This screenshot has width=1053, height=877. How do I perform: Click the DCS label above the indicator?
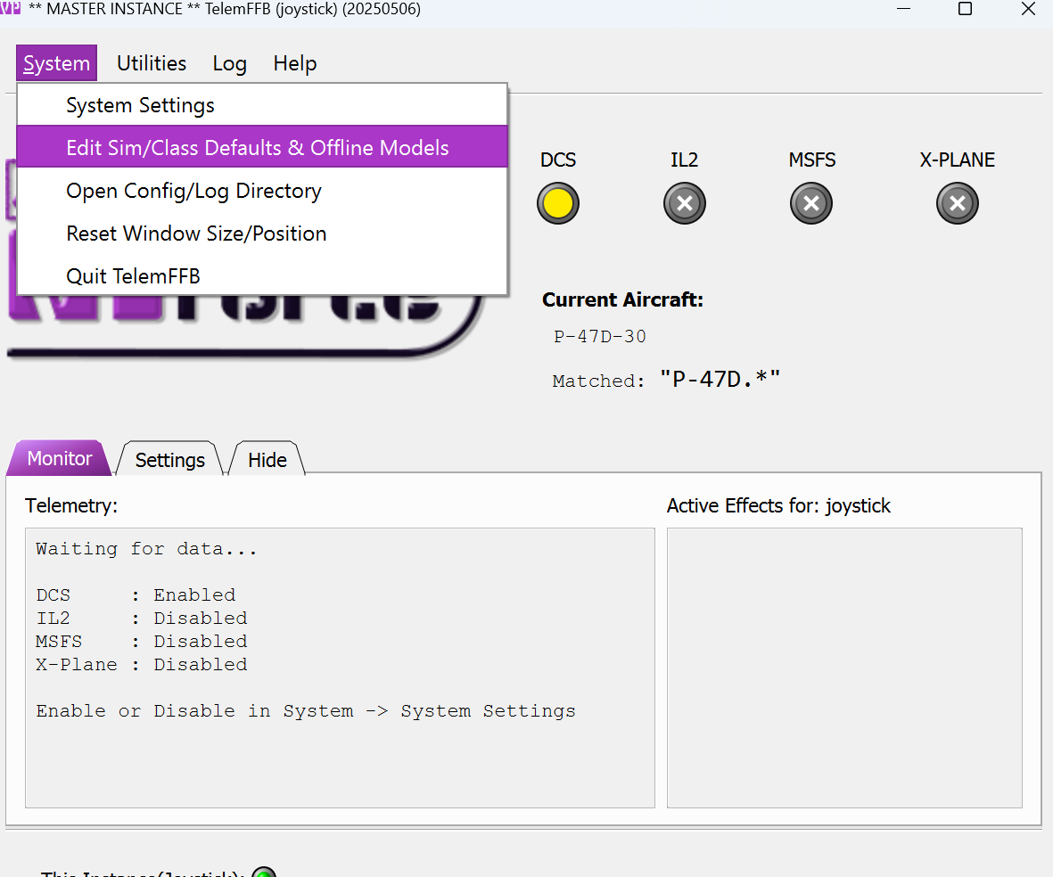pos(558,160)
